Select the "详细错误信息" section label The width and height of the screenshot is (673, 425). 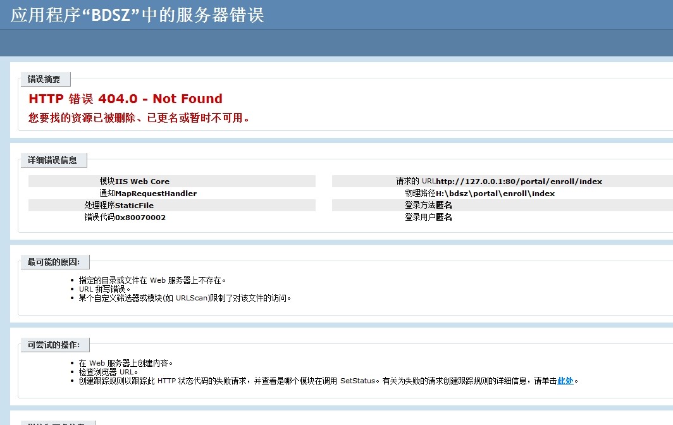point(52,160)
